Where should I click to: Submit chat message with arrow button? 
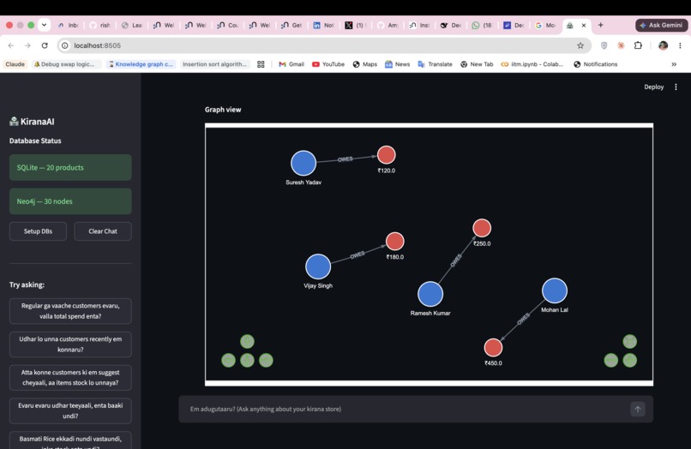[637, 409]
